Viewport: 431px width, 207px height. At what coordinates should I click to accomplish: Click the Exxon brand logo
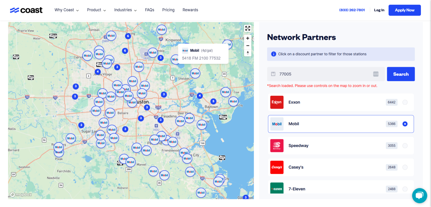(x=277, y=102)
